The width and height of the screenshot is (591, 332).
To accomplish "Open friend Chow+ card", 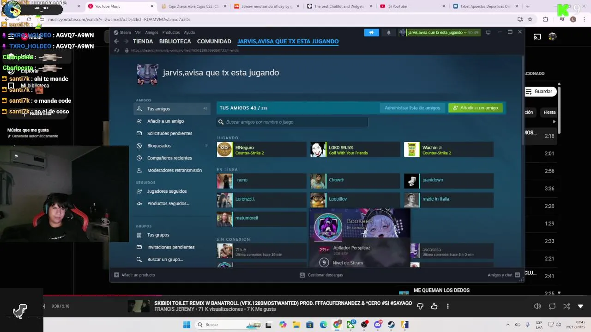I will 355,181.
